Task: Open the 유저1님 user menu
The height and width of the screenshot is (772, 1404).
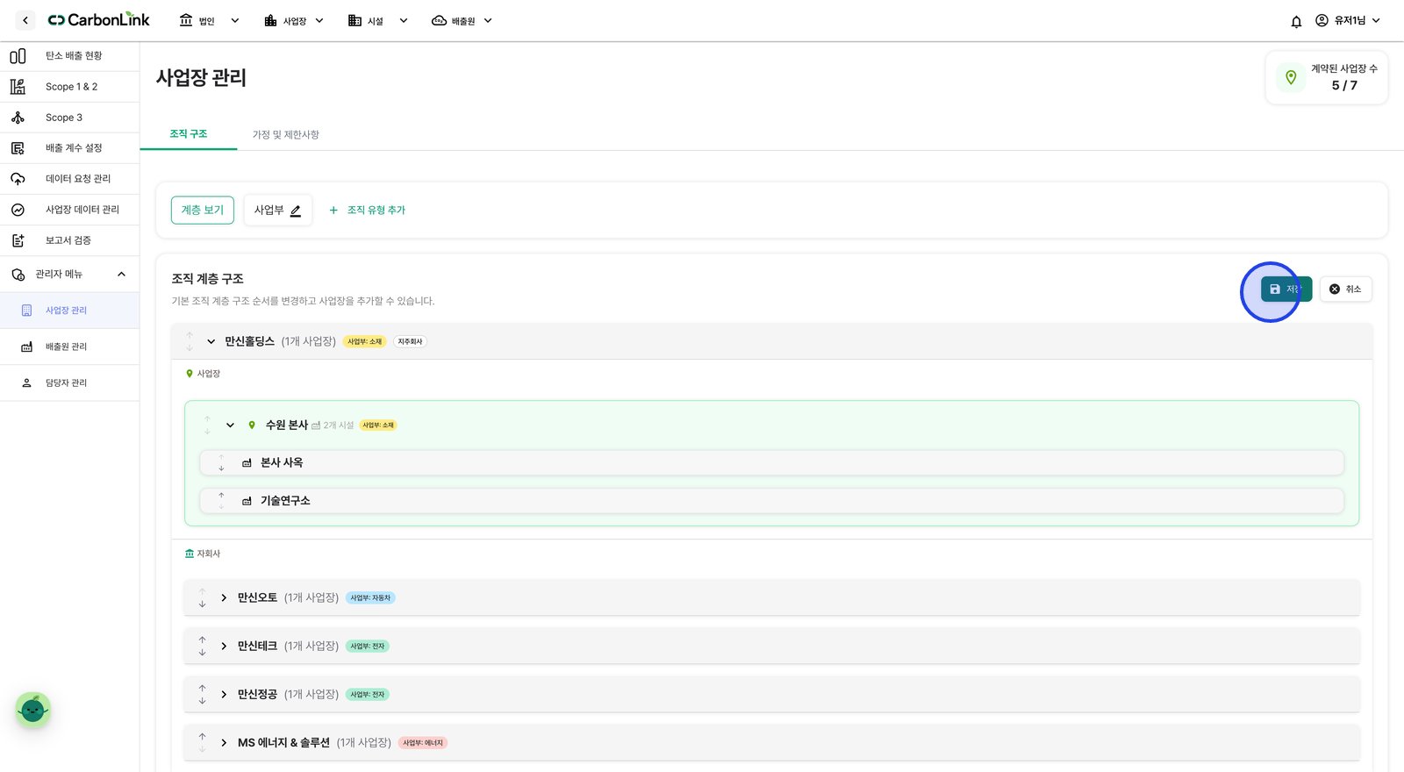Action: [x=1347, y=21]
